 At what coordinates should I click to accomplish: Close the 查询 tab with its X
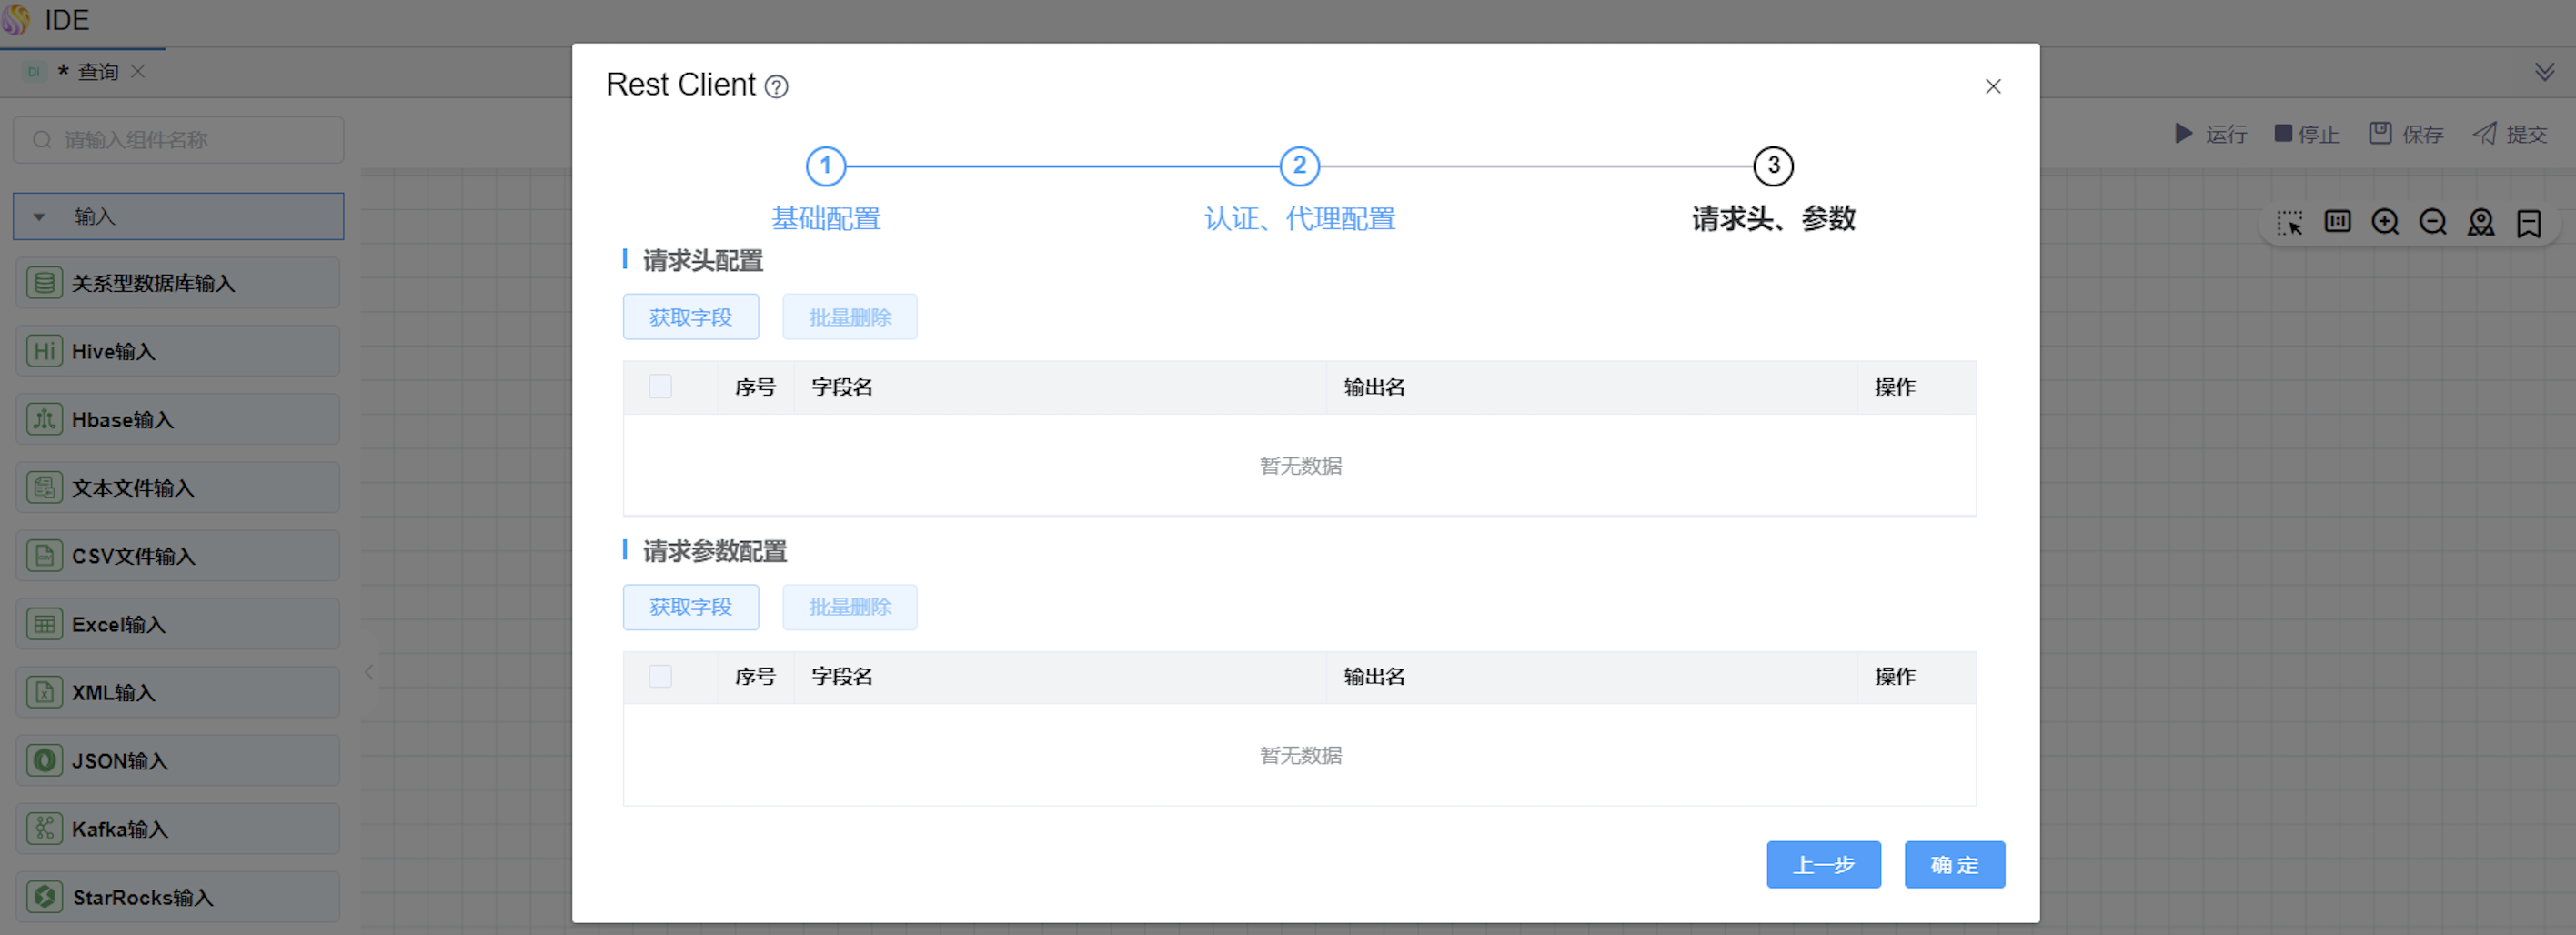coord(138,72)
